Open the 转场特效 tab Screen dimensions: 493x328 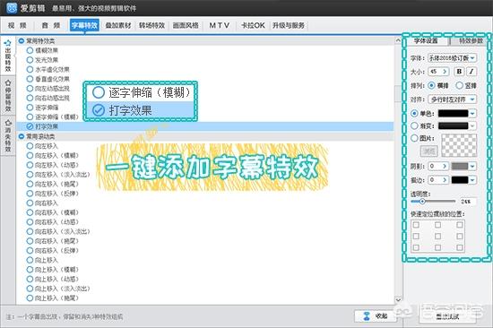[151, 25]
